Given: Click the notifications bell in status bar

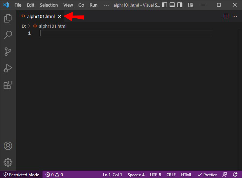Looking at the screenshot, I should 235,175.
